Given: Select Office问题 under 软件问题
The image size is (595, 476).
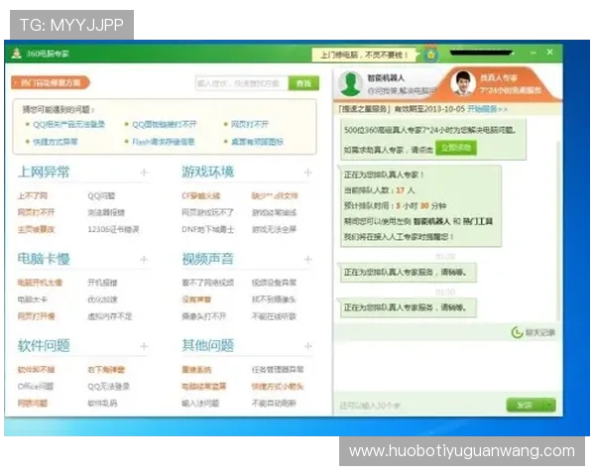Looking at the screenshot, I should point(36,387).
